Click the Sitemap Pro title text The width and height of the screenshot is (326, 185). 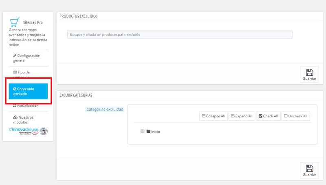[33, 23]
